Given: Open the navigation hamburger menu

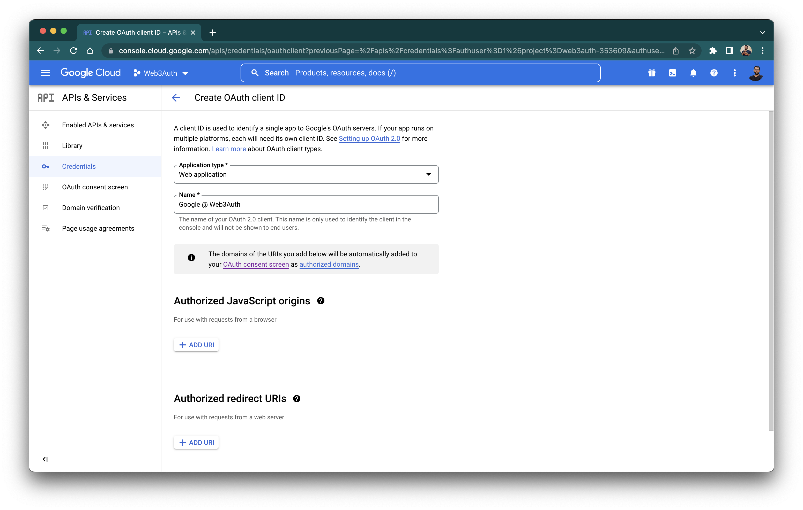Looking at the screenshot, I should click(x=46, y=73).
